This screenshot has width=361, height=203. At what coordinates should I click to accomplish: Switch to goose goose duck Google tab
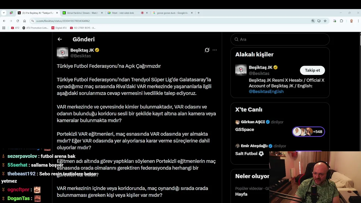coord(172,13)
